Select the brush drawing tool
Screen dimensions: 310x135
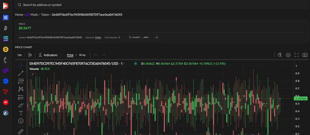(x=21, y=105)
